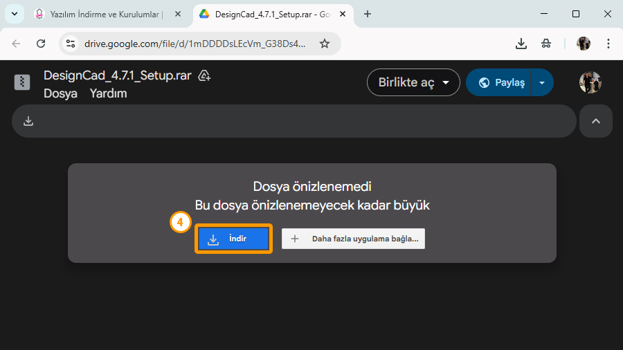The height and width of the screenshot is (350, 623).
Task: Click the address bar URL field
Action: (x=194, y=44)
